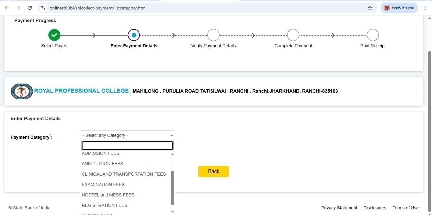Image resolution: width=432 pixels, height=216 pixels.
Task: Click the site information icon in address bar
Action: [x=43, y=8]
